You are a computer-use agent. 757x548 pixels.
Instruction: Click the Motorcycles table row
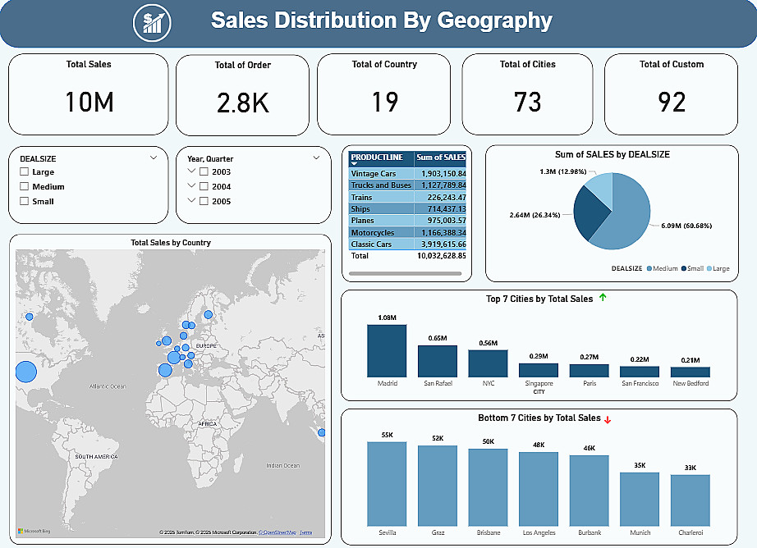407,232
